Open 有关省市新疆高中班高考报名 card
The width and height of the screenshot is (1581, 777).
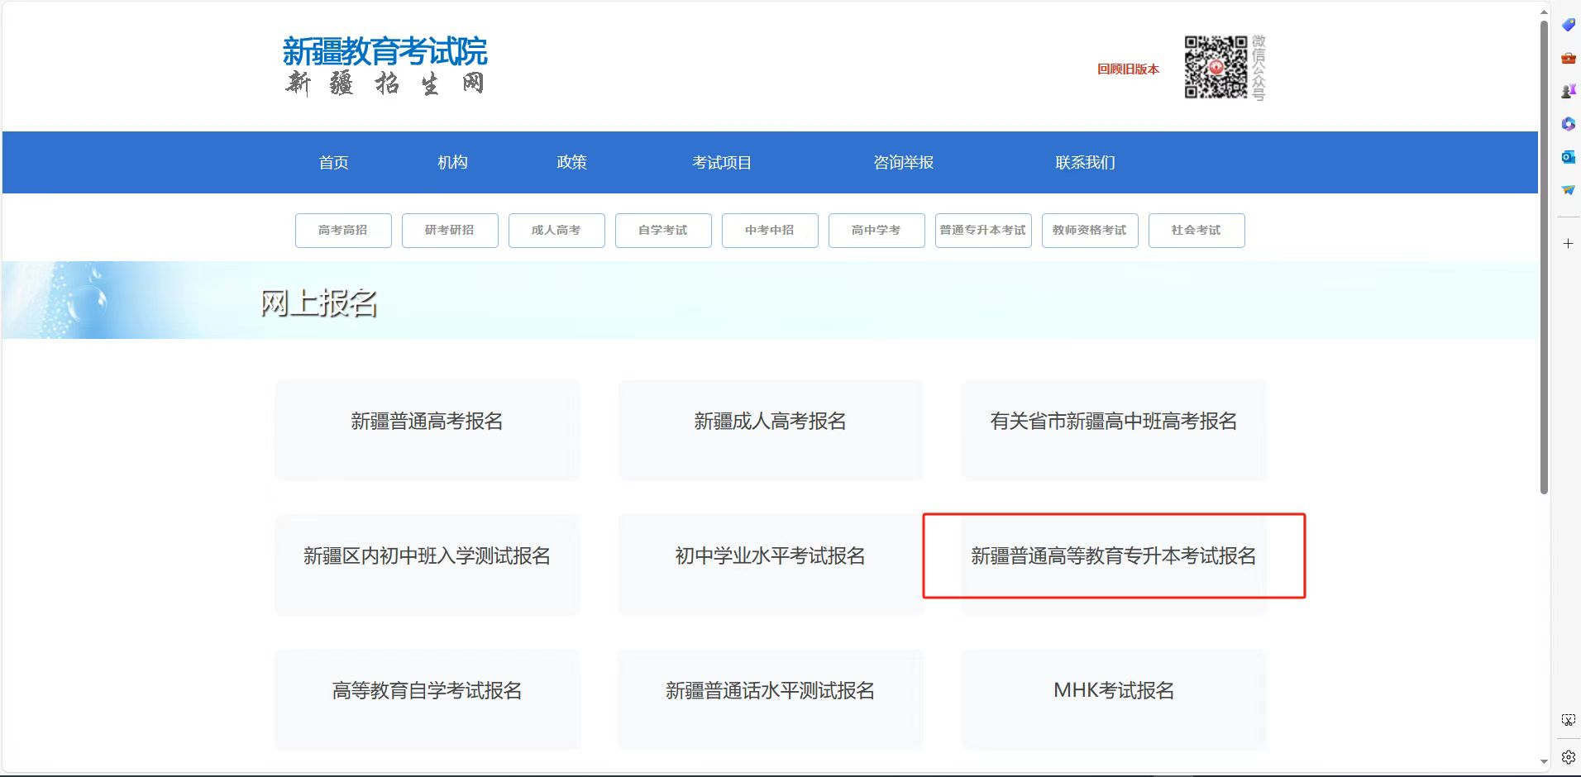pyautogui.click(x=1114, y=430)
